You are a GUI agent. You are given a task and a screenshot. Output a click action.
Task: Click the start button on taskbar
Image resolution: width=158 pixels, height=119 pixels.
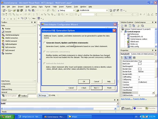point(7,117)
